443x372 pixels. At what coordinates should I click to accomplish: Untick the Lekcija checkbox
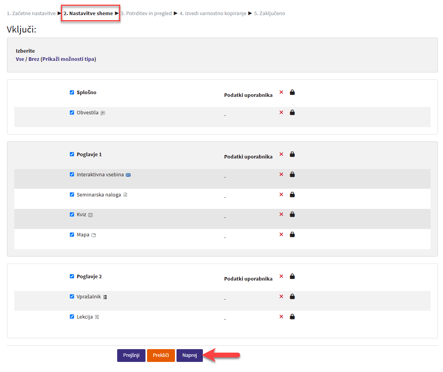(72, 317)
